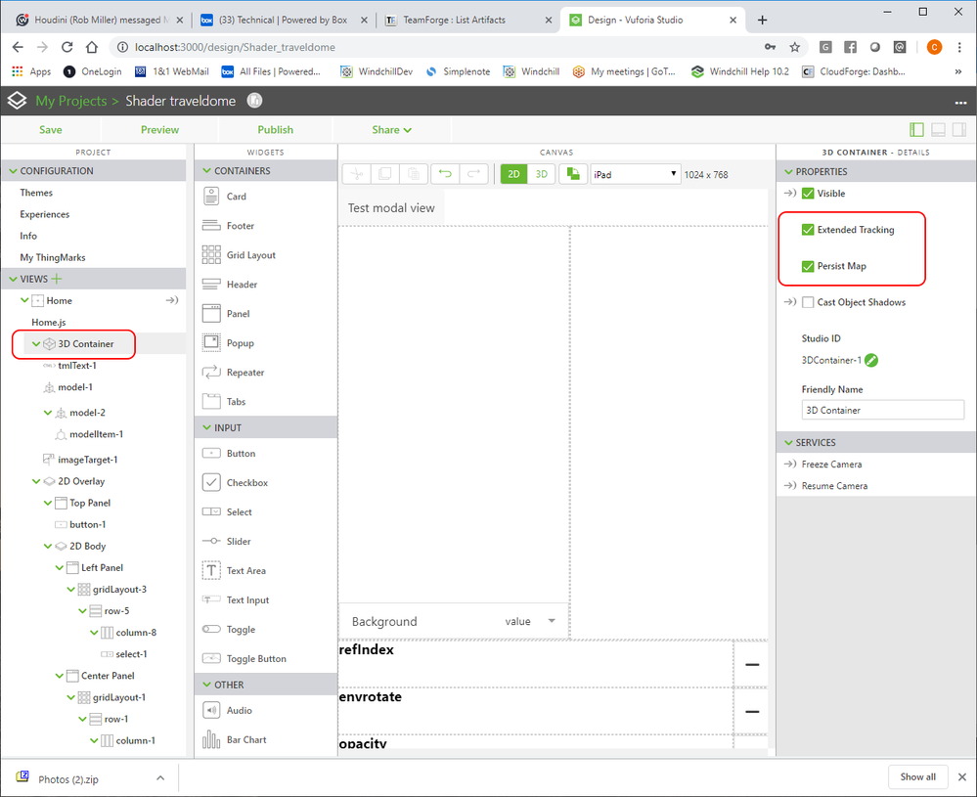Click the redo arrow in canvas toolbar
The width and height of the screenshot is (977, 797).
pyautogui.click(x=473, y=174)
